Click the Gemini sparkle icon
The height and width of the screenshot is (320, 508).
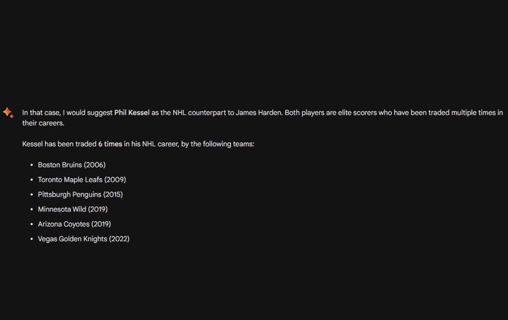(x=8, y=112)
